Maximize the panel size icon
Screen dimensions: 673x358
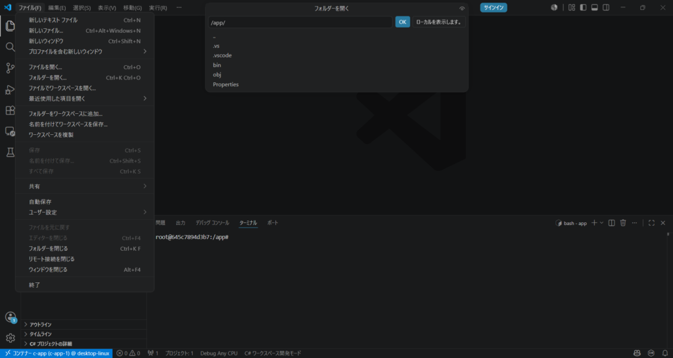coord(651,222)
